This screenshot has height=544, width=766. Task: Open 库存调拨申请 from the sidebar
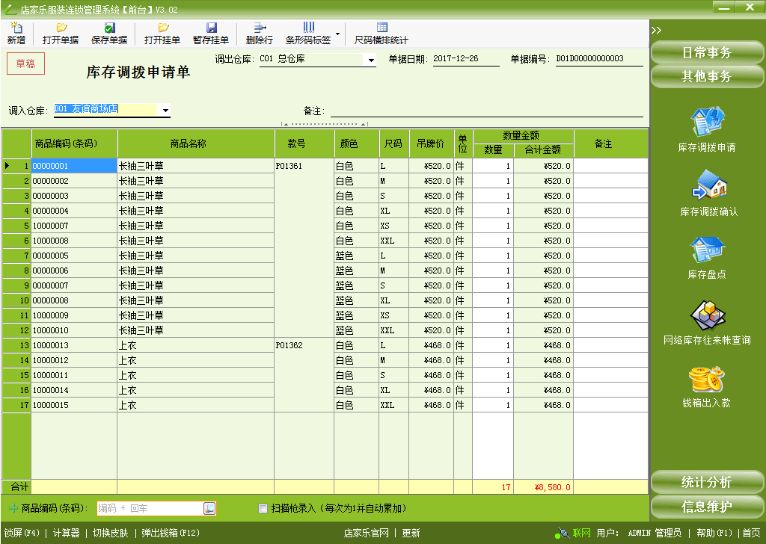(707, 130)
